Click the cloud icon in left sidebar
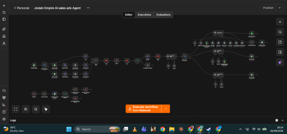Viewport: 287px width, 134px height. point(4,90)
